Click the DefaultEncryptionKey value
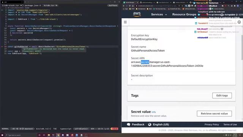The image size is (243, 137). [x=144, y=39]
